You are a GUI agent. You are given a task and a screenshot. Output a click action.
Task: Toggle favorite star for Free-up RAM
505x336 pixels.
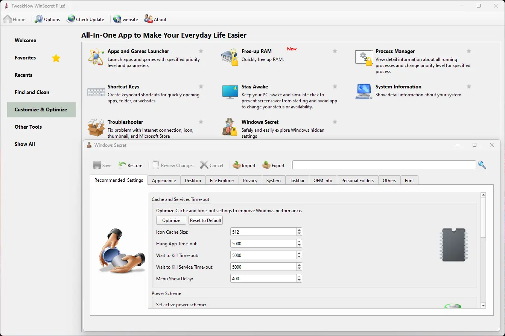click(x=335, y=51)
